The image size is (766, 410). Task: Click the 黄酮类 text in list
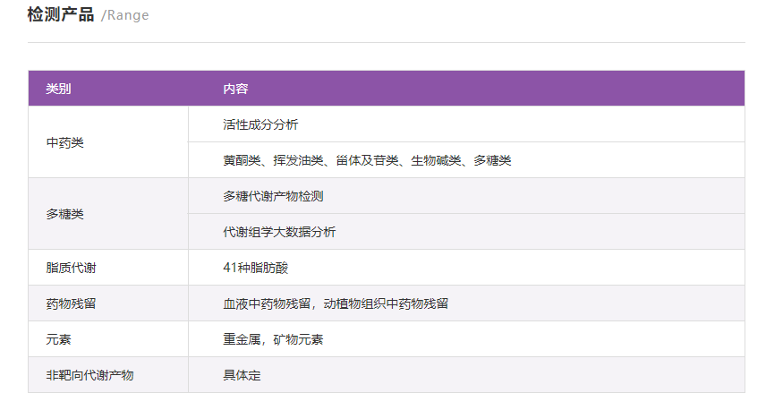pos(242,160)
